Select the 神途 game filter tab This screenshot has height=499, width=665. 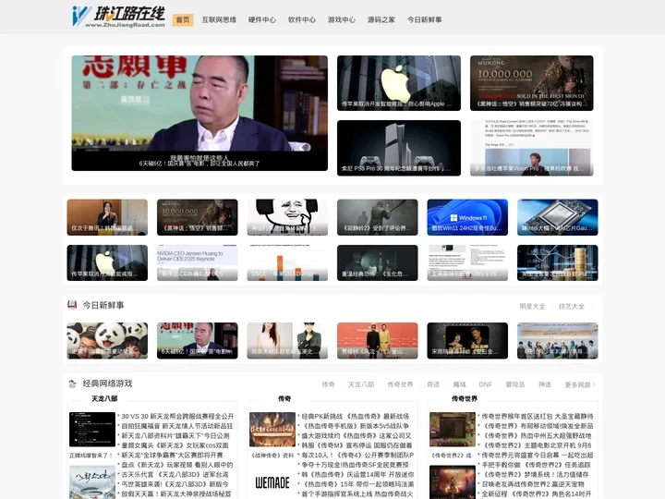pos(545,384)
